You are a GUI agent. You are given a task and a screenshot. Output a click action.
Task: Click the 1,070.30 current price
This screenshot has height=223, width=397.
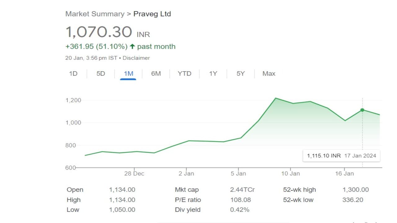pyautogui.click(x=99, y=32)
